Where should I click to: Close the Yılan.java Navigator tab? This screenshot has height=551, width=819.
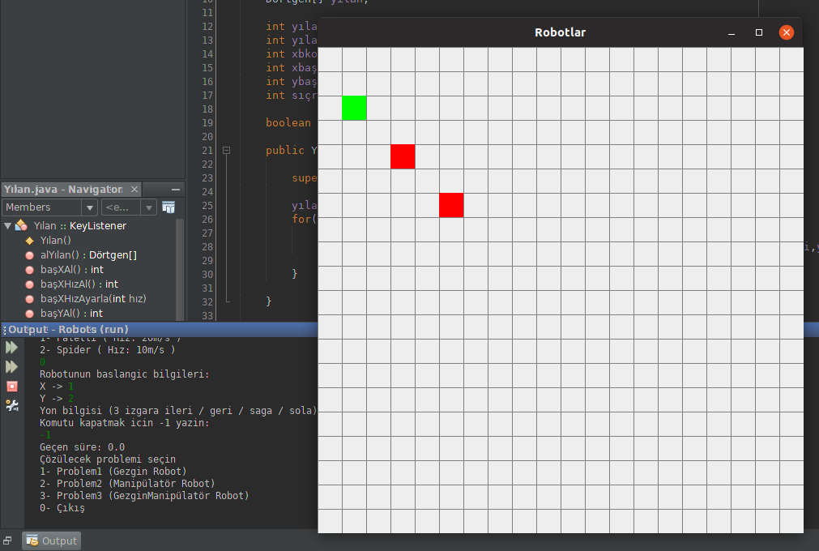(x=134, y=189)
